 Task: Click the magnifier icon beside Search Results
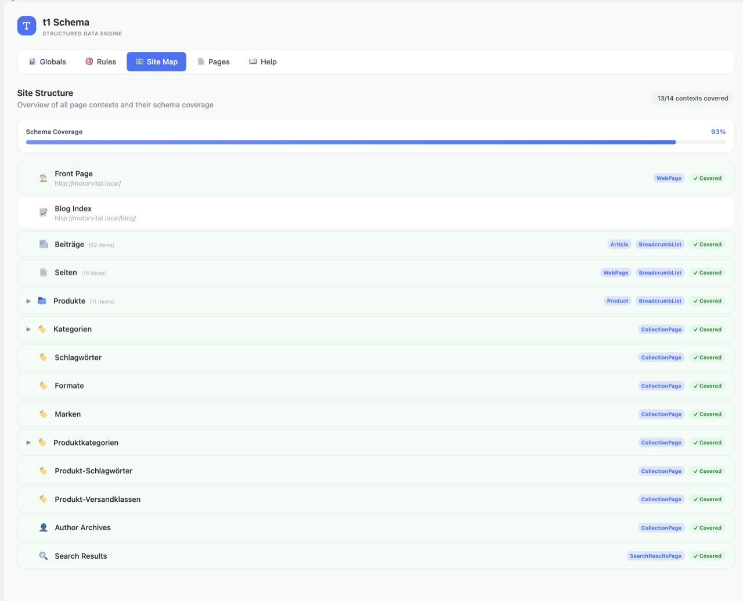(x=44, y=556)
